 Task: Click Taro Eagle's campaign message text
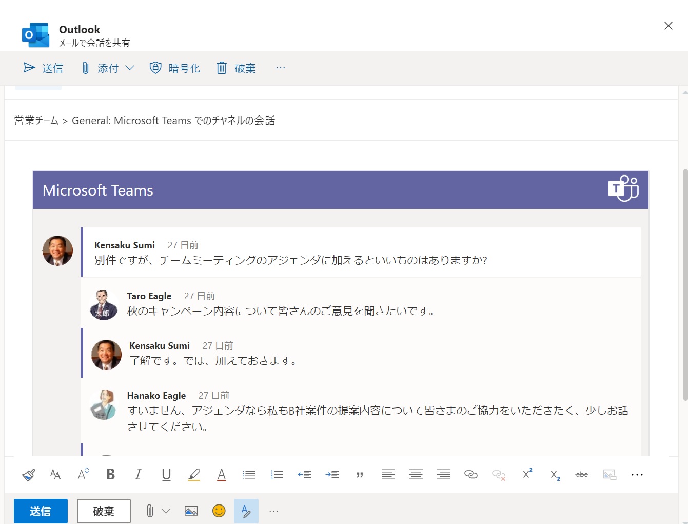click(x=282, y=311)
